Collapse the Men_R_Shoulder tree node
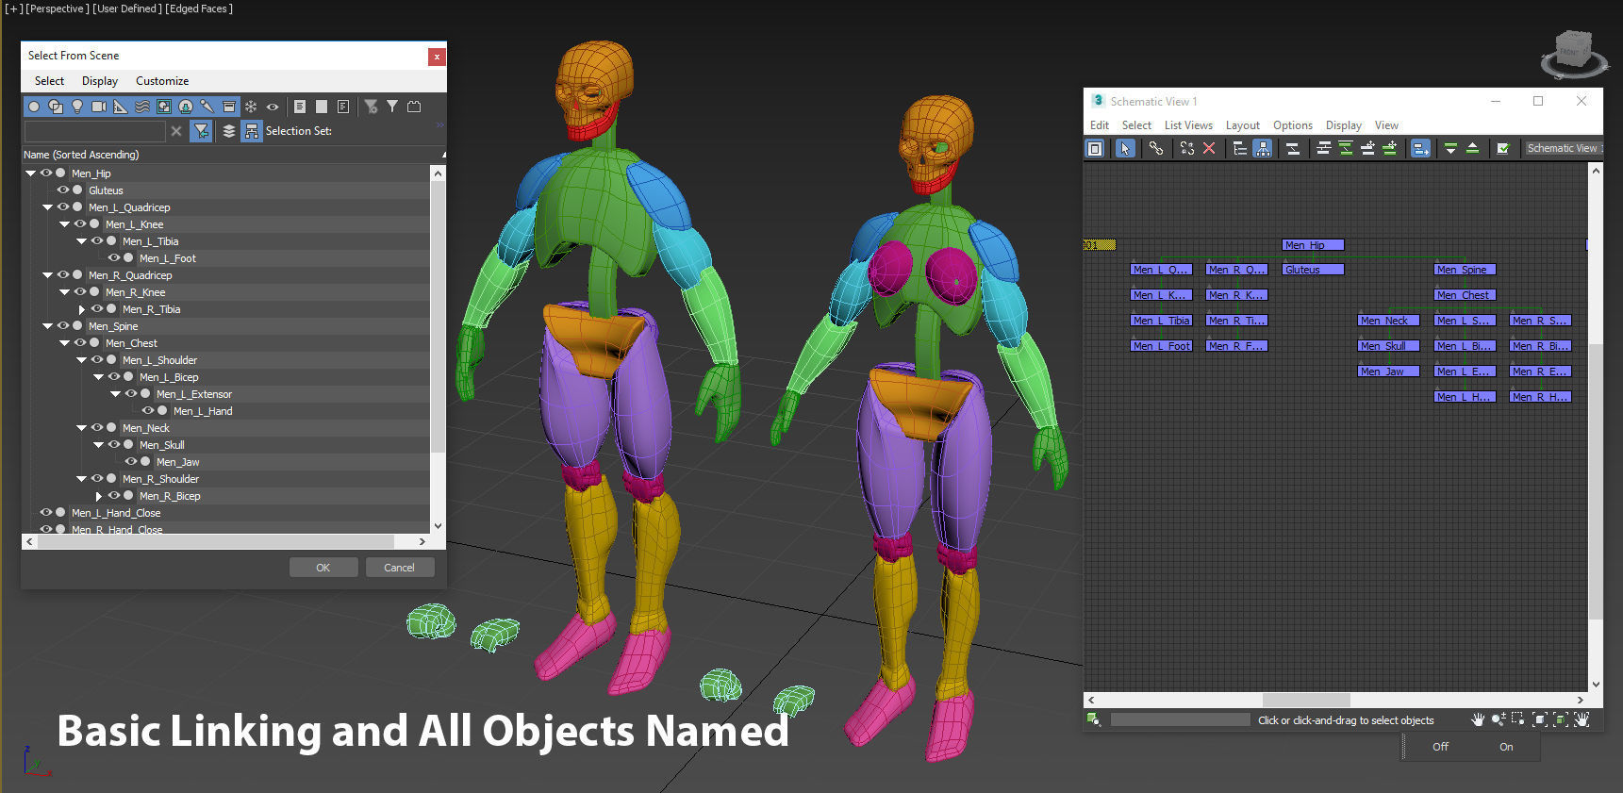This screenshot has height=793, width=1623. click(81, 478)
